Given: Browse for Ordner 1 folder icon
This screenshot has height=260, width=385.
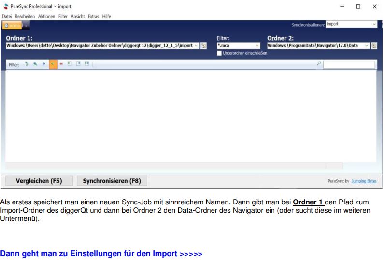Looking at the screenshot, I should click(203, 45).
